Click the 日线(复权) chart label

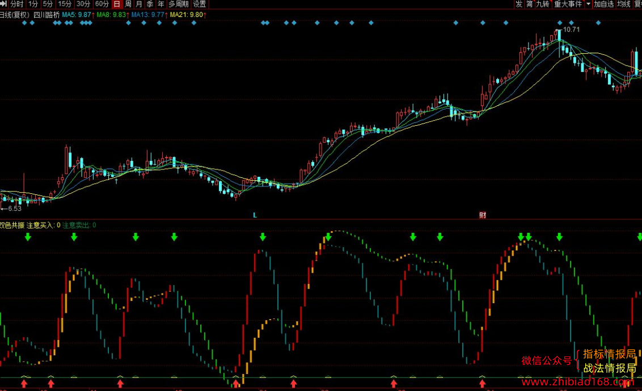click(x=15, y=15)
